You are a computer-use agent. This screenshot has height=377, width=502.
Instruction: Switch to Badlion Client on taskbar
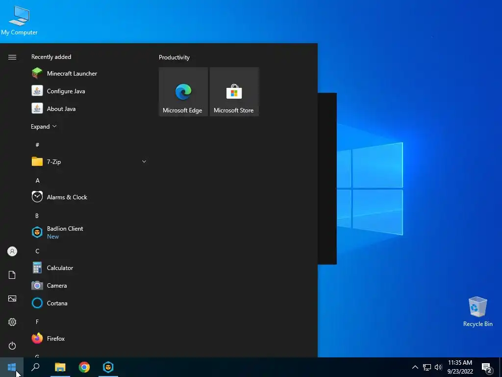tap(108, 367)
